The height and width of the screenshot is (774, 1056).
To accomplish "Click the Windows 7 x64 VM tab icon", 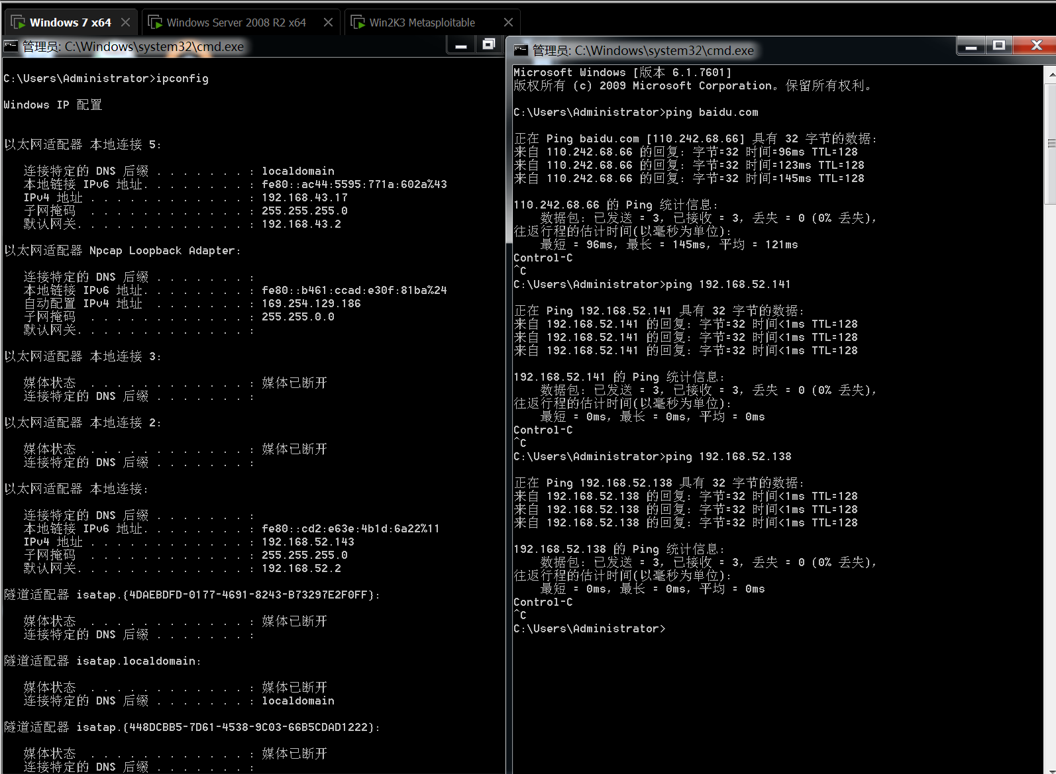I will 18,23.
